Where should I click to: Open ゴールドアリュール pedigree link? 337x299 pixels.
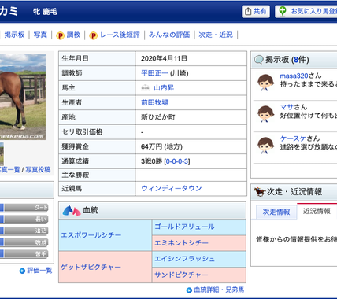(x=184, y=227)
